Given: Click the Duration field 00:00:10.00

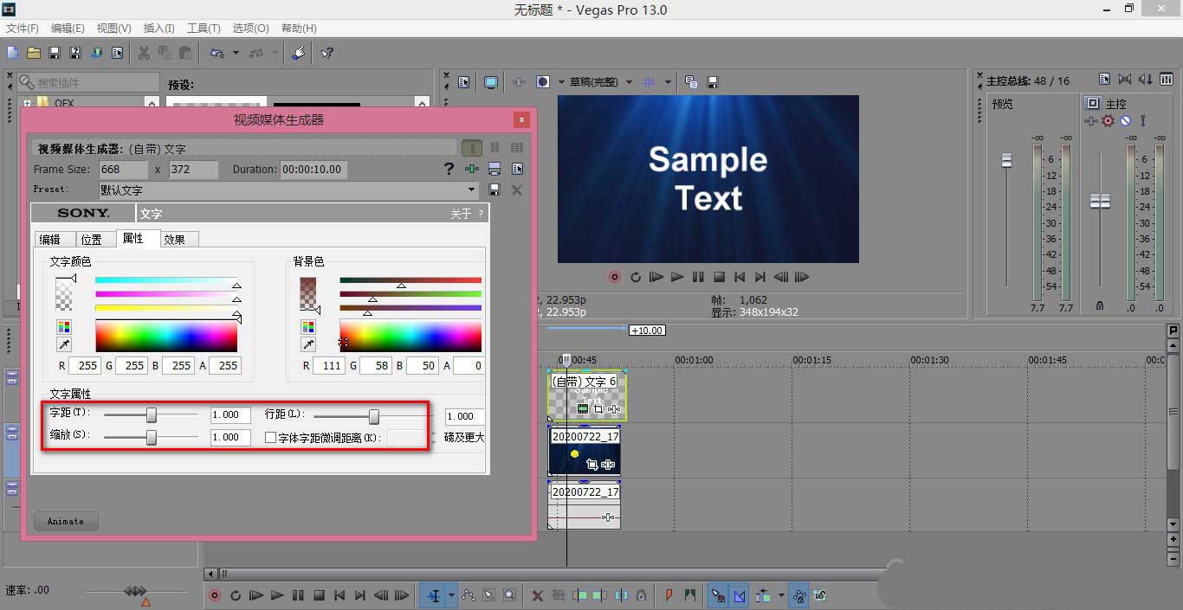Looking at the screenshot, I should click(312, 170).
